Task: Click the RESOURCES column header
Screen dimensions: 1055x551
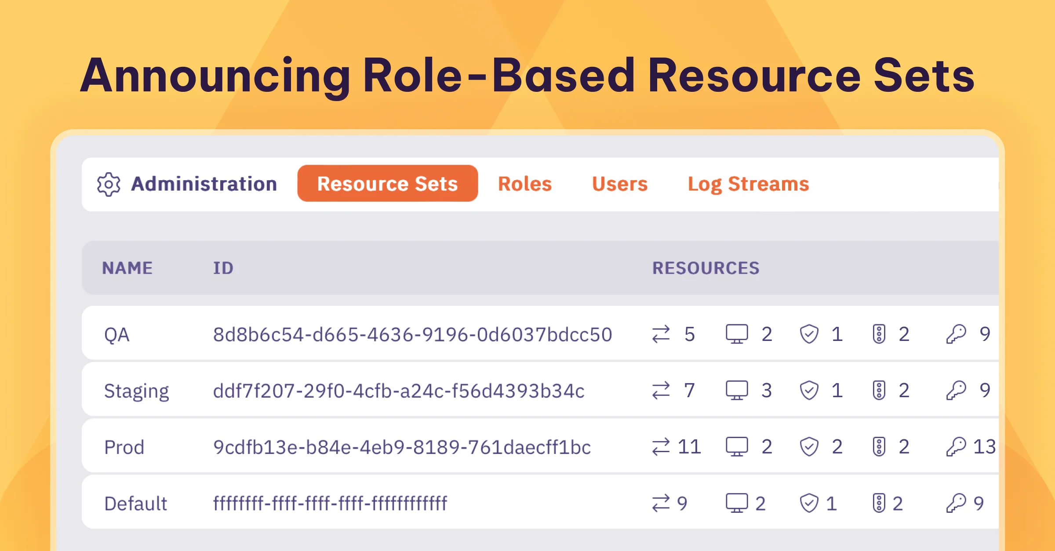Action: coord(706,268)
